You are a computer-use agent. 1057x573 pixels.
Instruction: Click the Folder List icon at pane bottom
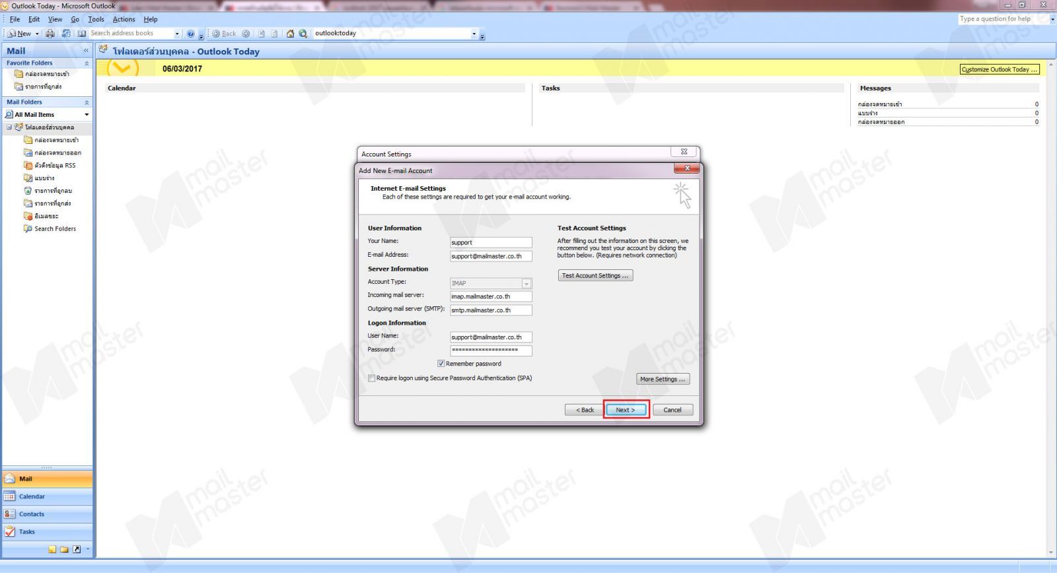point(64,549)
